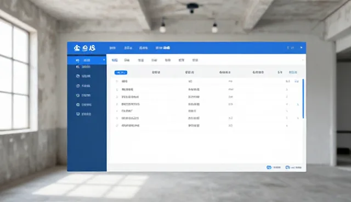The image size is (351, 202).
Task: Open the blue active tab in the tab row
Action: tap(115, 60)
